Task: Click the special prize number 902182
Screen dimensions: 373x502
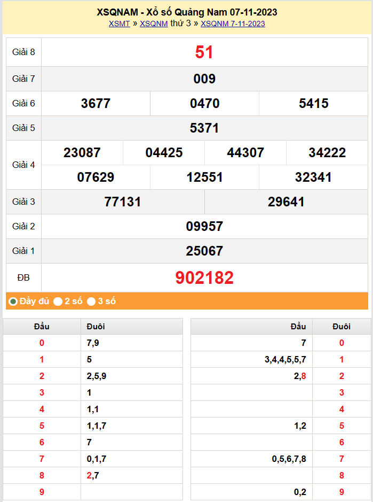Action: pos(204,278)
